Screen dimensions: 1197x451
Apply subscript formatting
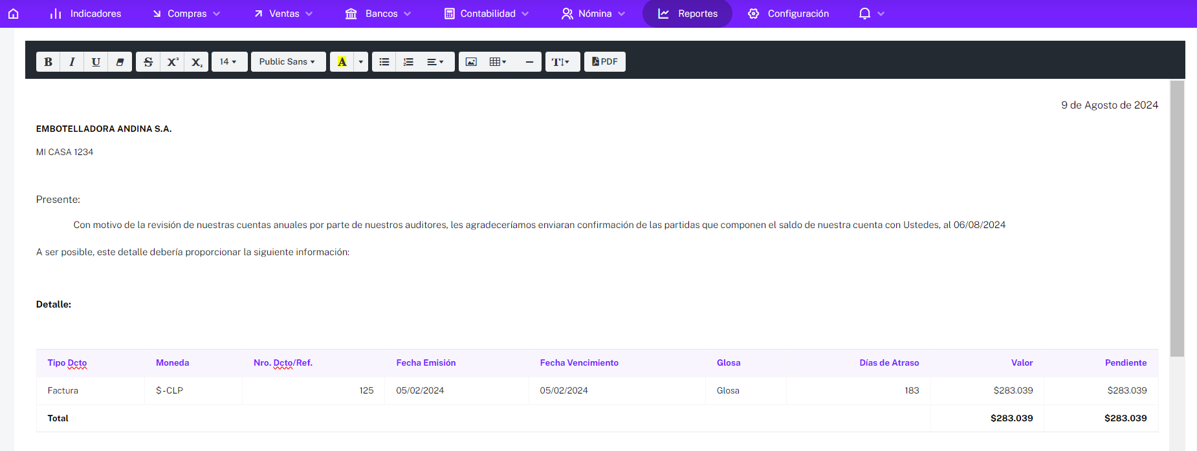pyautogui.click(x=197, y=62)
